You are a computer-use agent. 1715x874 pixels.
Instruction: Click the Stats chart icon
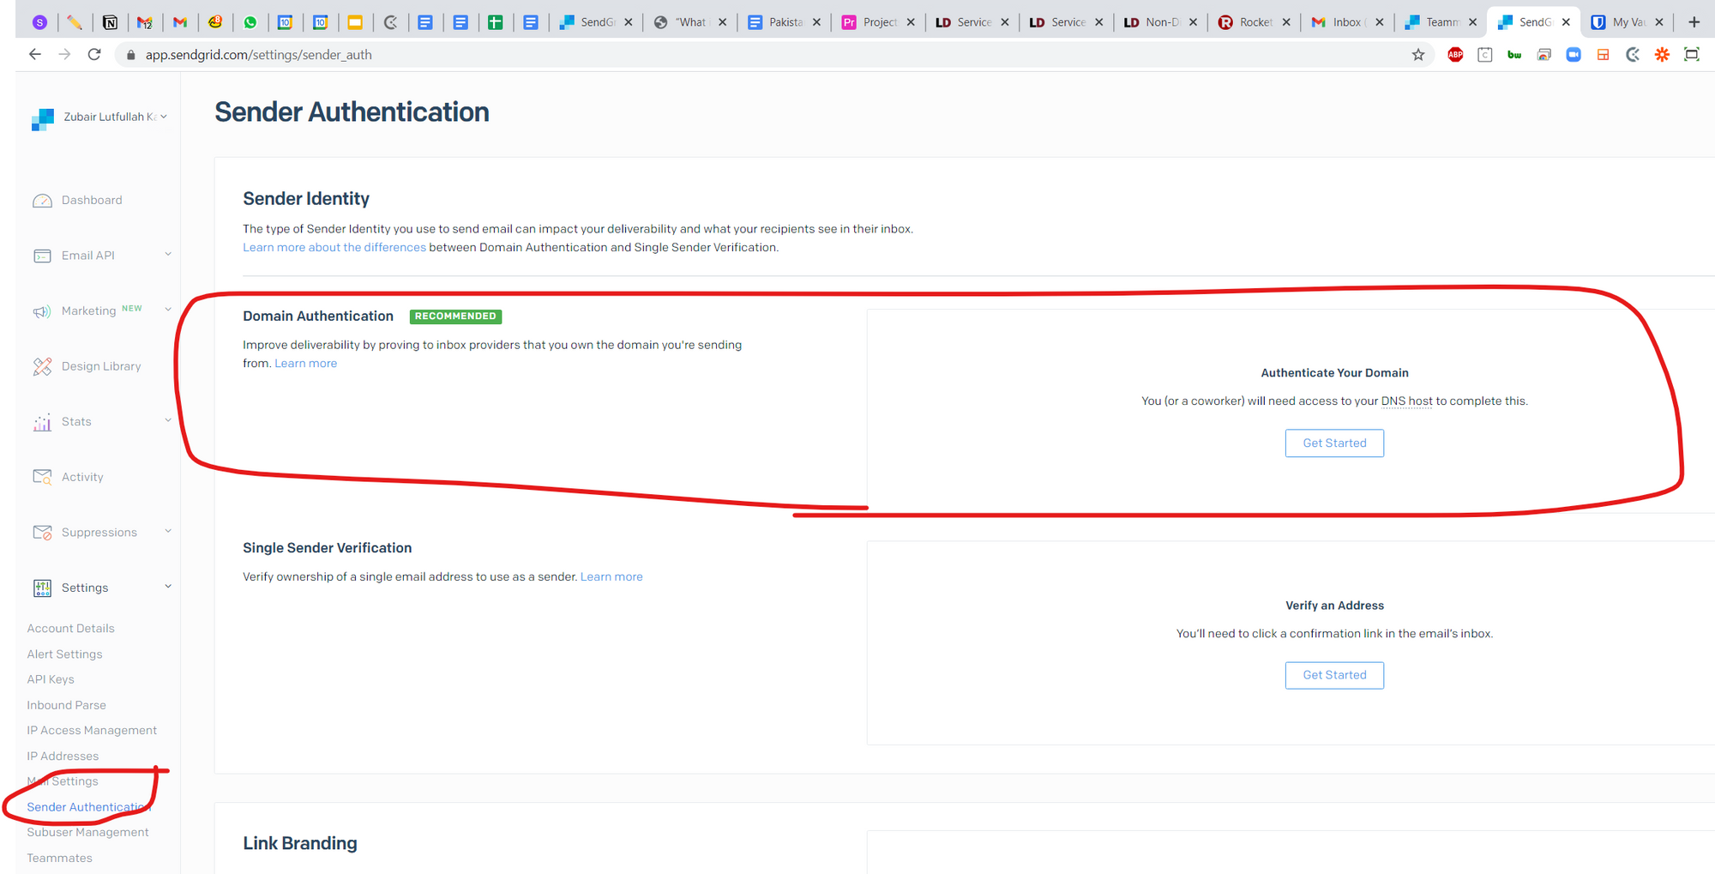click(x=42, y=422)
